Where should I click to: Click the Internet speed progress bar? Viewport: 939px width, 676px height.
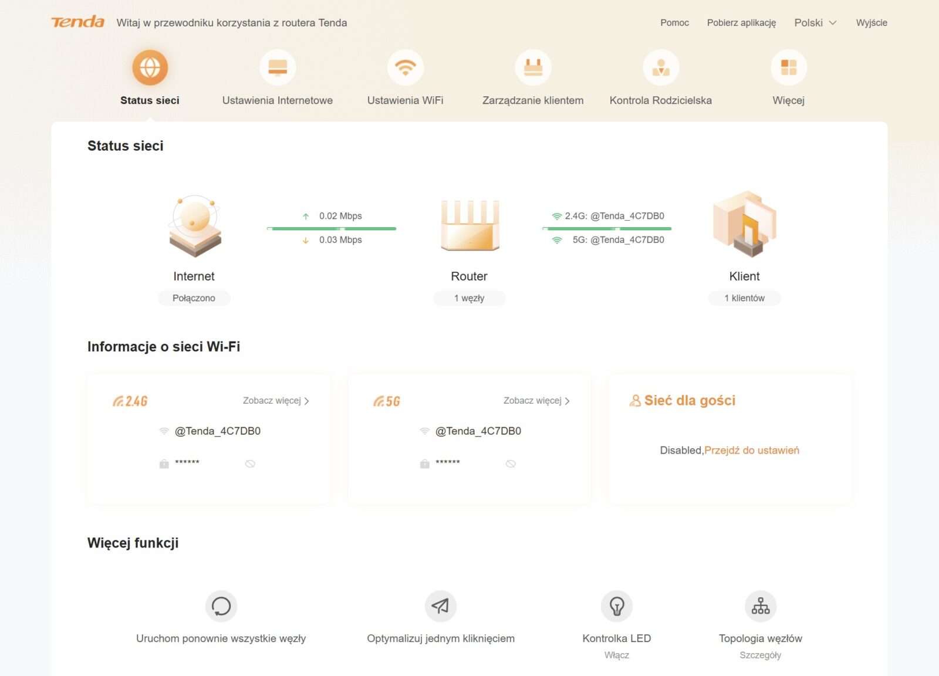coord(332,228)
